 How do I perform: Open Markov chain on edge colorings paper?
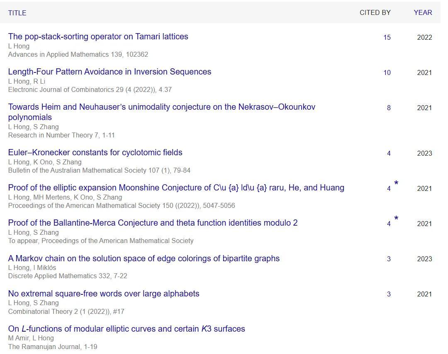(144, 258)
